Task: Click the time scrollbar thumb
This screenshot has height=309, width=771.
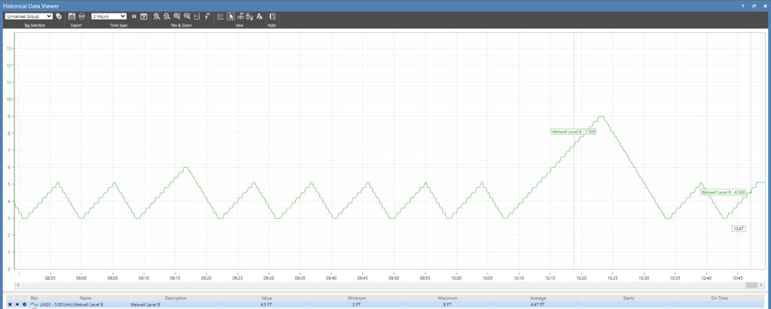Action: coord(751,285)
